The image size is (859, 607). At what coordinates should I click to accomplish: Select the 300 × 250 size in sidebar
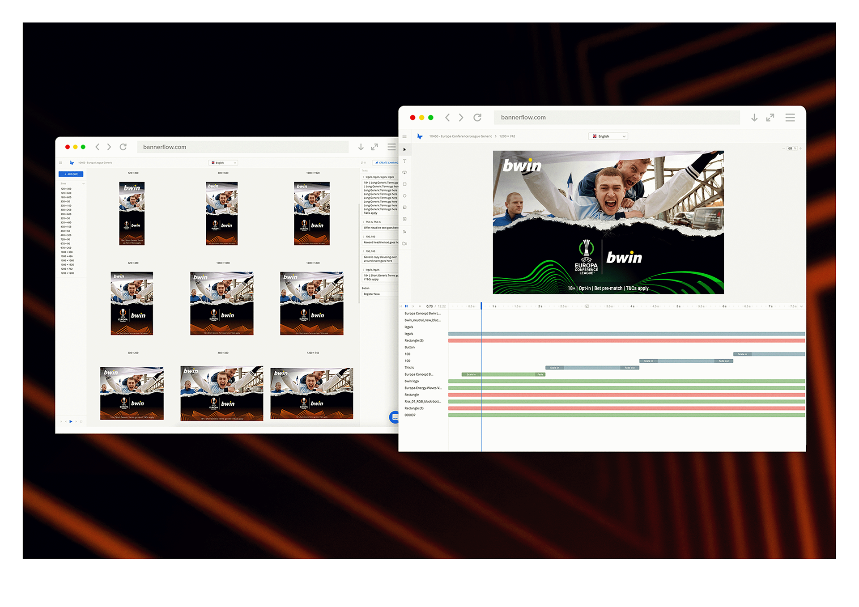pyautogui.click(x=66, y=210)
